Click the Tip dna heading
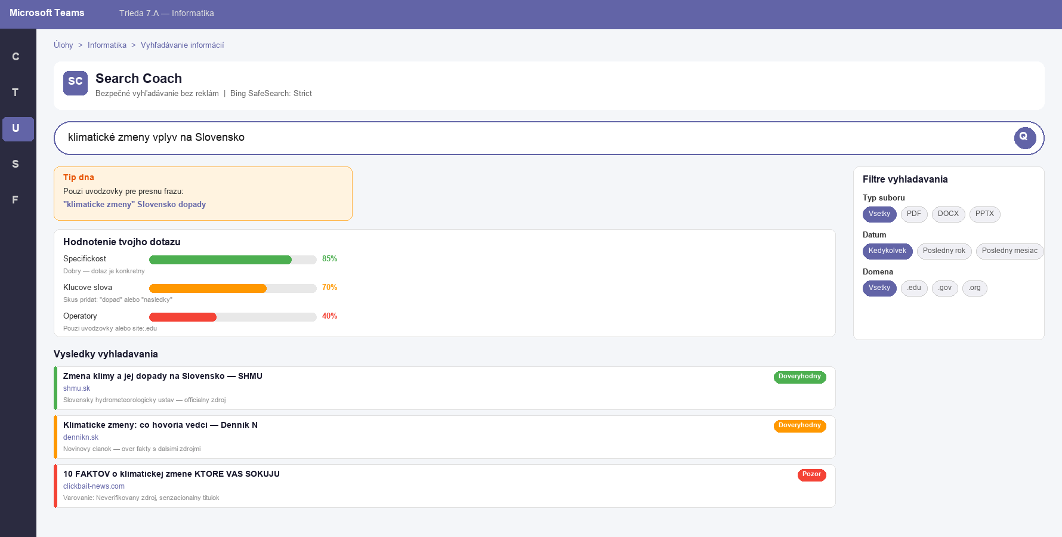The height and width of the screenshot is (537, 1062). click(79, 177)
